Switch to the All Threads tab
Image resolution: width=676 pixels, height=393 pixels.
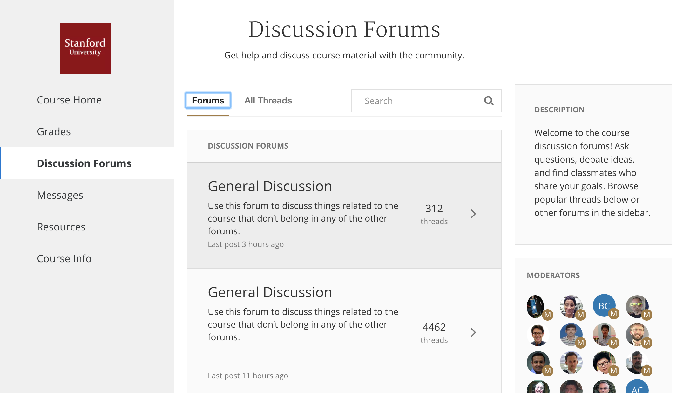(x=268, y=101)
